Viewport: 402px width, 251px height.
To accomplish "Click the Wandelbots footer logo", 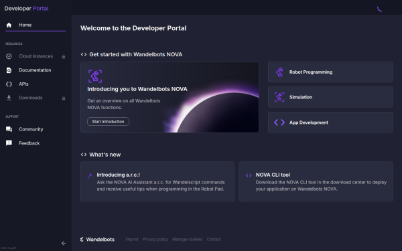I will pos(97,240).
